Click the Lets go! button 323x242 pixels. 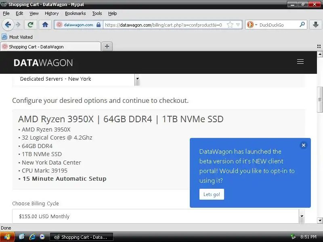pyautogui.click(x=212, y=194)
